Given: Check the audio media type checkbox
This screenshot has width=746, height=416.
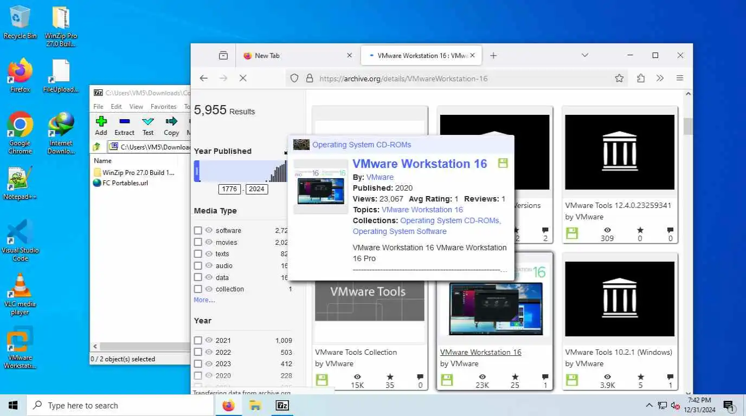Looking at the screenshot, I should point(198,265).
